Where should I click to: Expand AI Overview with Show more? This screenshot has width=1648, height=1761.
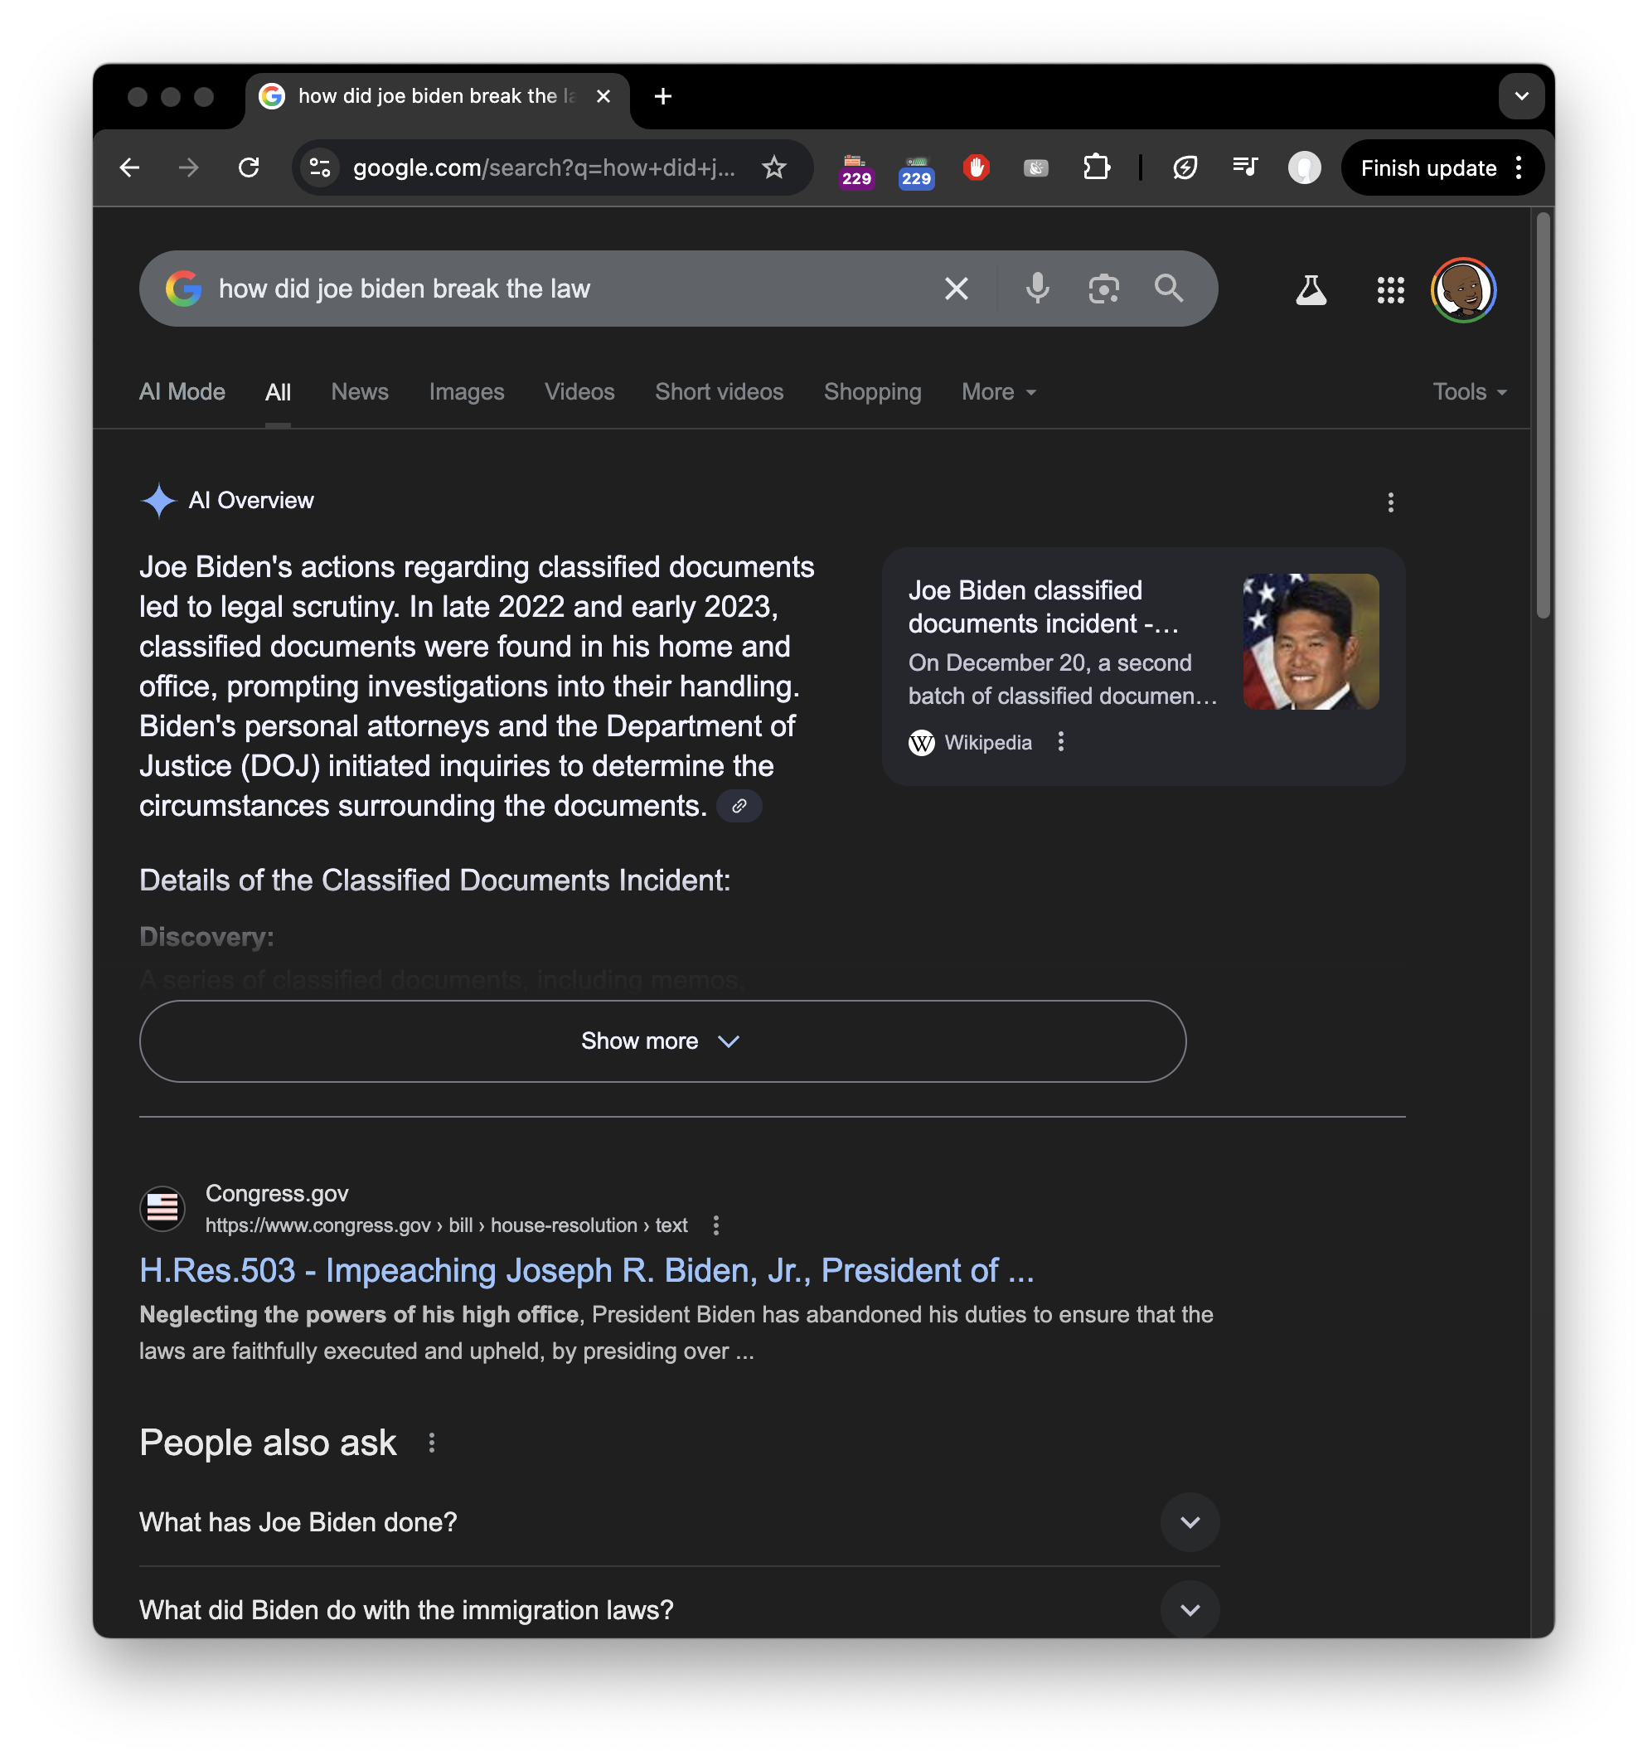pos(662,1041)
